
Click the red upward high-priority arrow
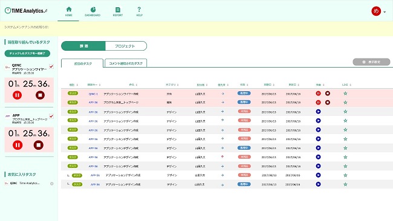(x=222, y=156)
